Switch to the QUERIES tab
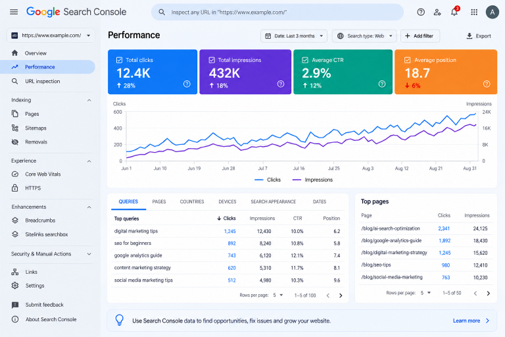This screenshot has height=337, width=505. (128, 201)
